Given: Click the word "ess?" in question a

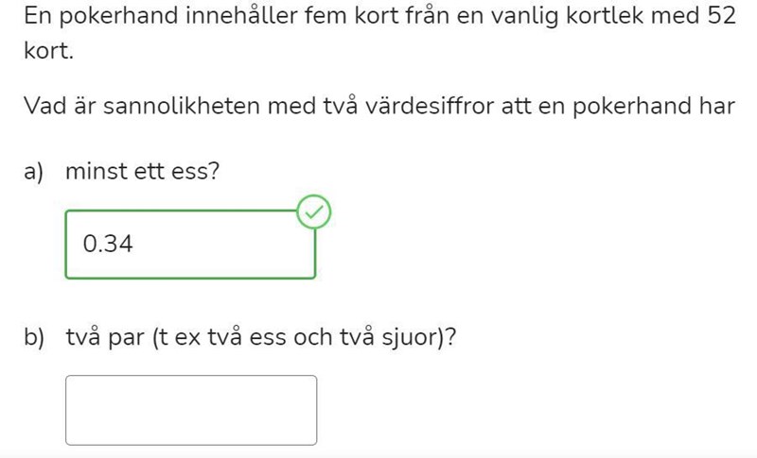Looking at the screenshot, I should pyautogui.click(x=197, y=172).
